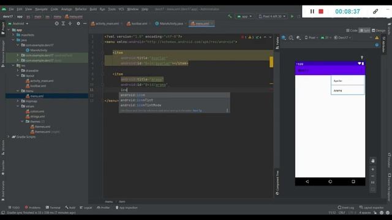Viewport: 392px width, 220px height.
Task: Open the Navigate menu
Action: coord(41,9)
